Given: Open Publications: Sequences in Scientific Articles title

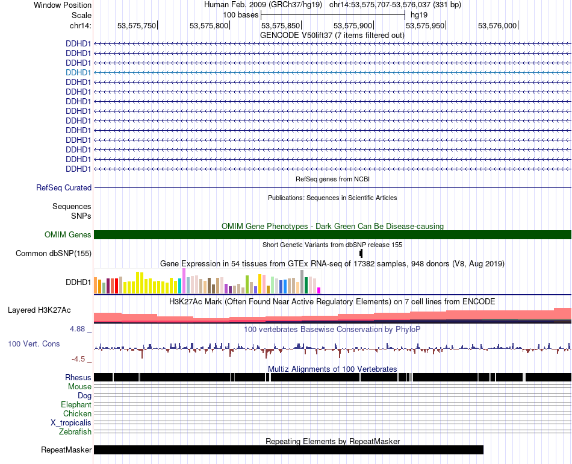Looking at the screenshot, I should tap(332, 198).
